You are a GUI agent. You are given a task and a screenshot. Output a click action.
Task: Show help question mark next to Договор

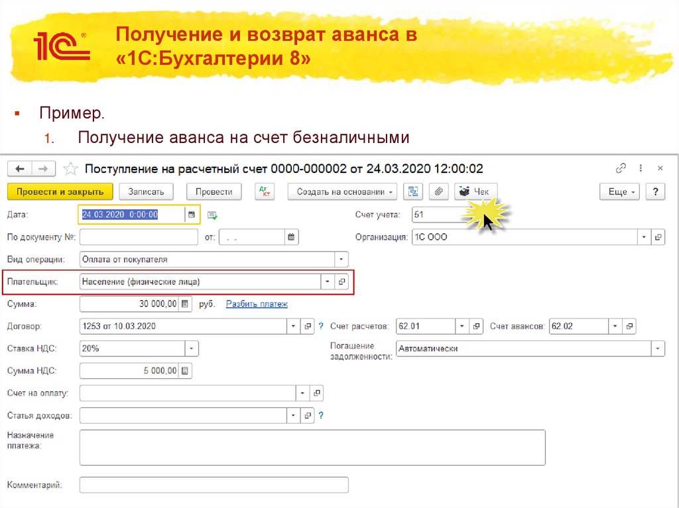pos(321,327)
